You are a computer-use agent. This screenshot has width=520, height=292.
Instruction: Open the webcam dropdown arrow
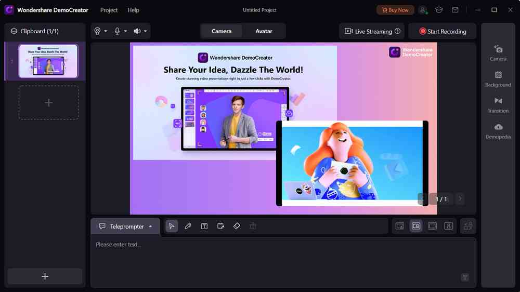[106, 31]
